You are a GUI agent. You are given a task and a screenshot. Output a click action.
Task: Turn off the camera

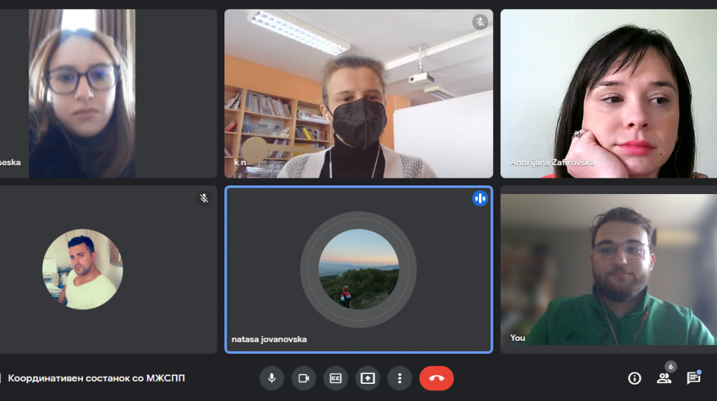[x=303, y=378]
